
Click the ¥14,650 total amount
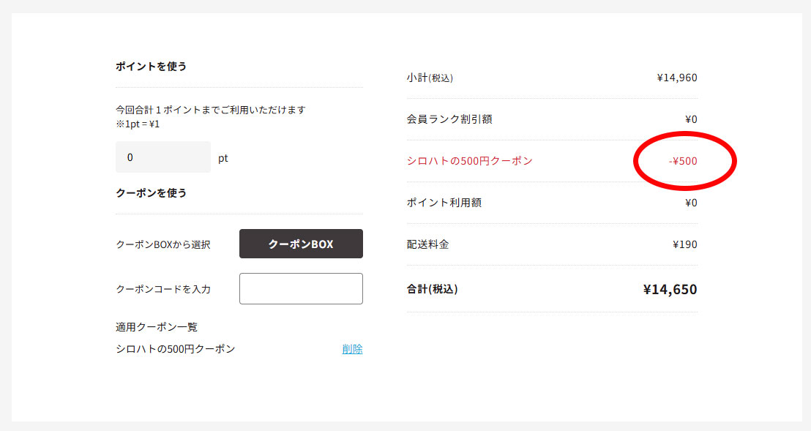click(x=670, y=289)
